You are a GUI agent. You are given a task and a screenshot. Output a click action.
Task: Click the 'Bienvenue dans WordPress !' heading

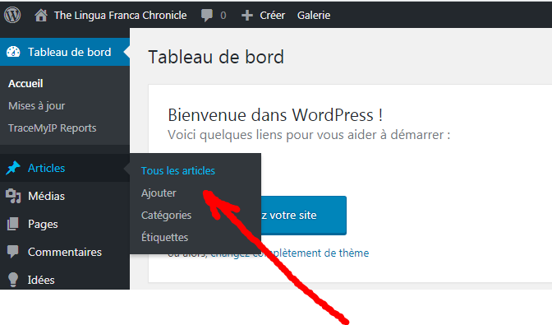pos(275,115)
